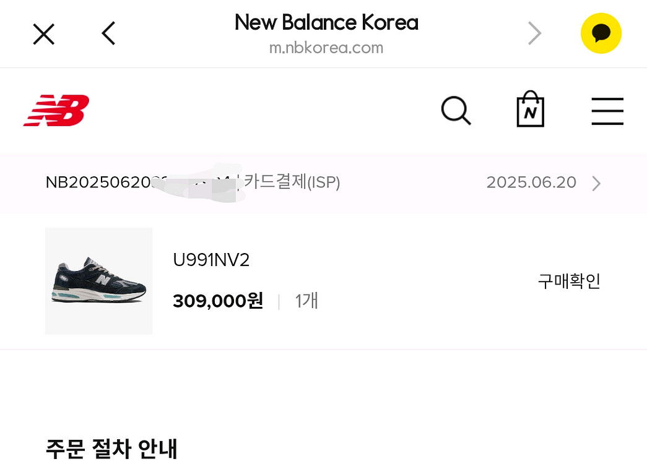
Task: Open the search icon on the New Balance header
Action: click(456, 111)
